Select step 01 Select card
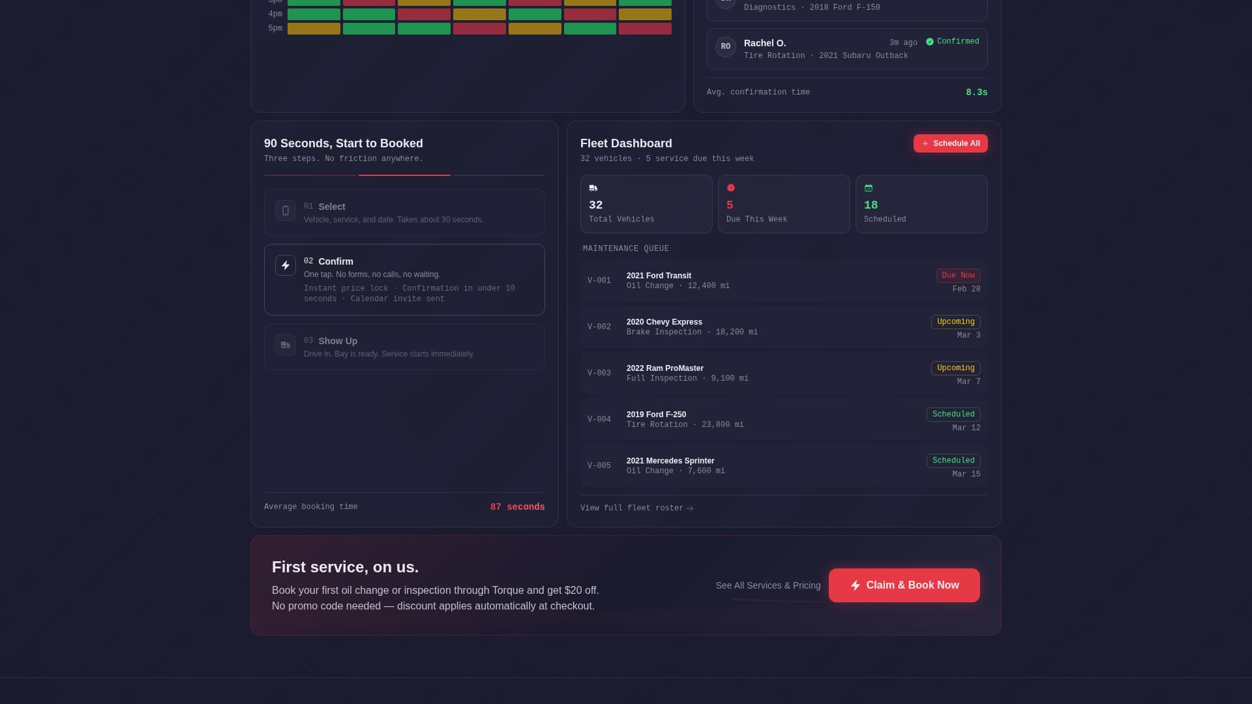The width and height of the screenshot is (1252, 704). (x=404, y=213)
